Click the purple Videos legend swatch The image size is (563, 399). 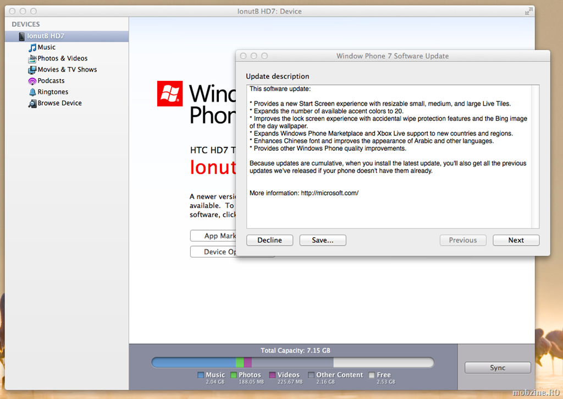click(273, 375)
